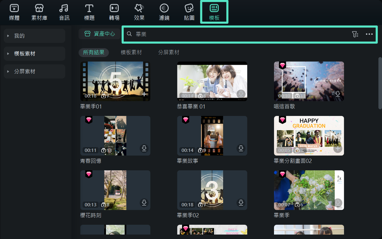The width and height of the screenshot is (382, 239).
Task: Click the 畢業季02 title text
Action: click(x=188, y=215)
